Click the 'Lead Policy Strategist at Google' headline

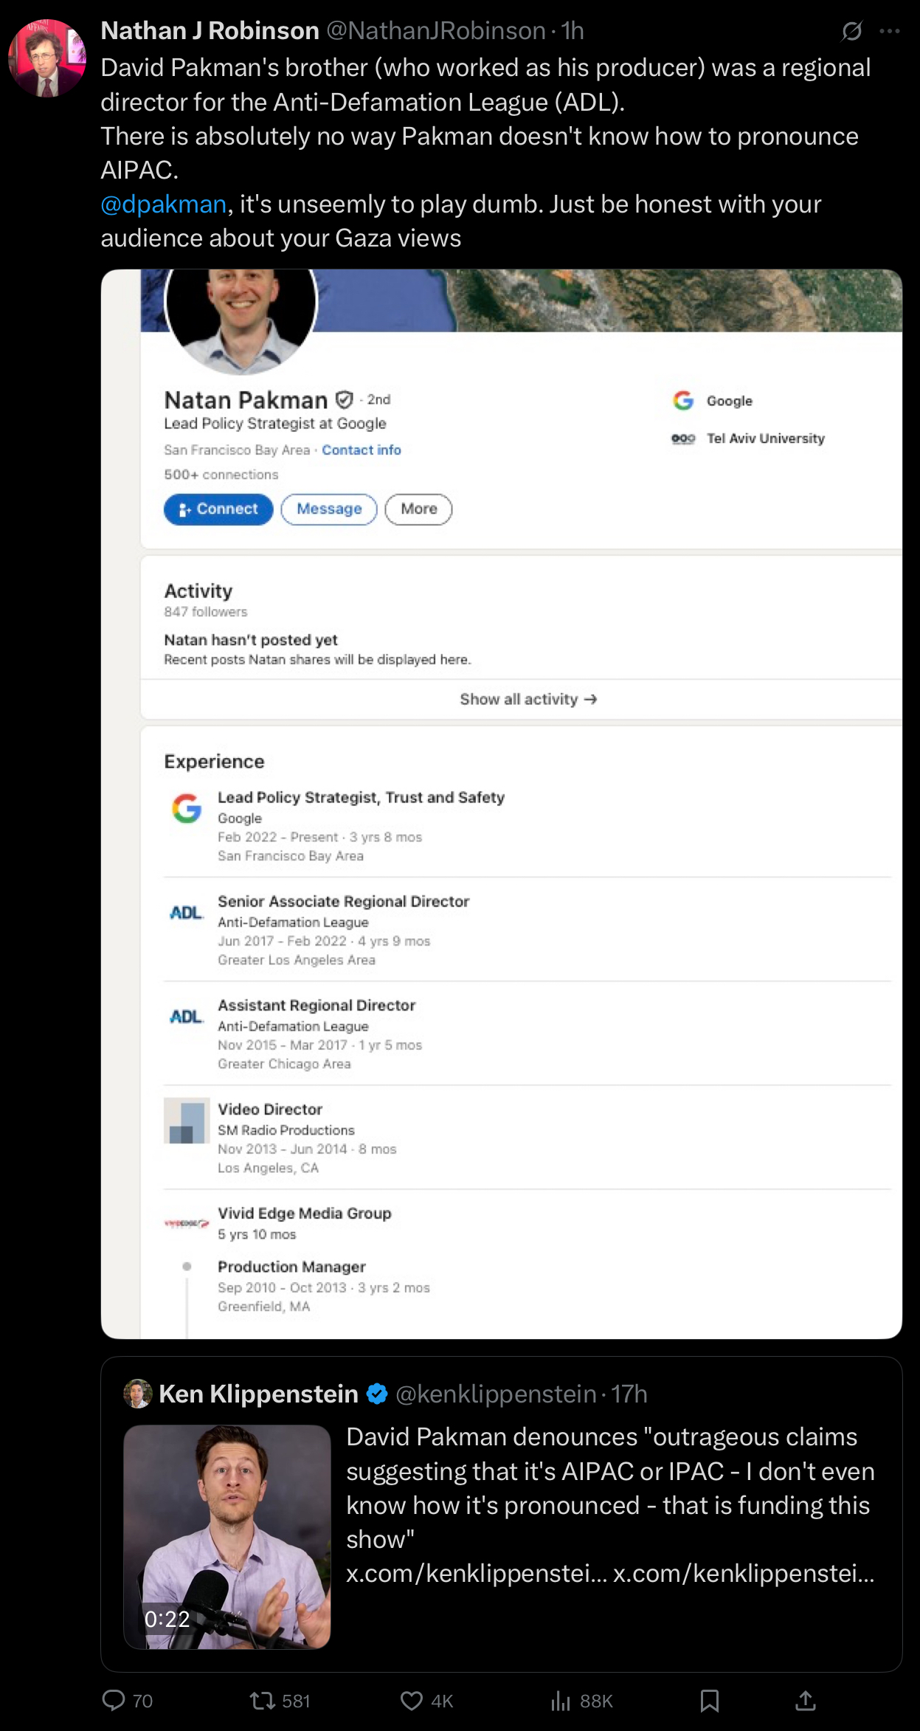click(x=275, y=423)
